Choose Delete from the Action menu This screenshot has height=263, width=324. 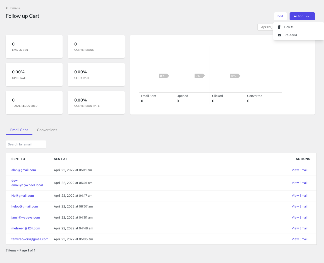click(x=289, y=27)
